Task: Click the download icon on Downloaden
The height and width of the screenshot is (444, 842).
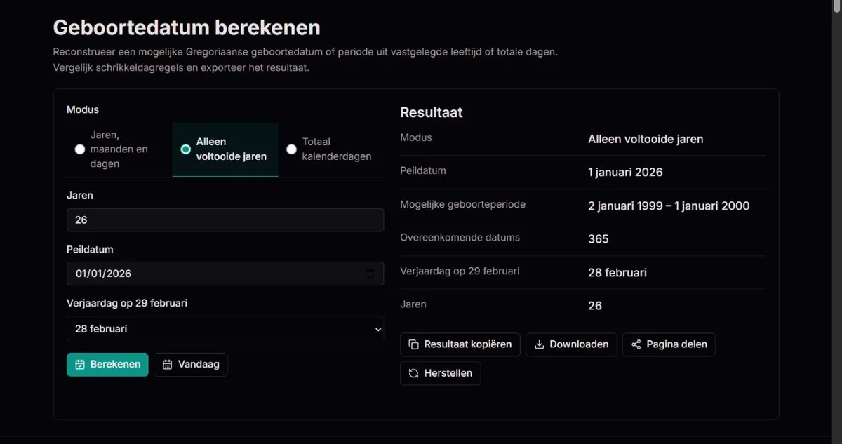Action: [x=539, y=344]
